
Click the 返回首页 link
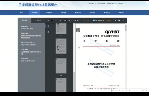point(92,4)
